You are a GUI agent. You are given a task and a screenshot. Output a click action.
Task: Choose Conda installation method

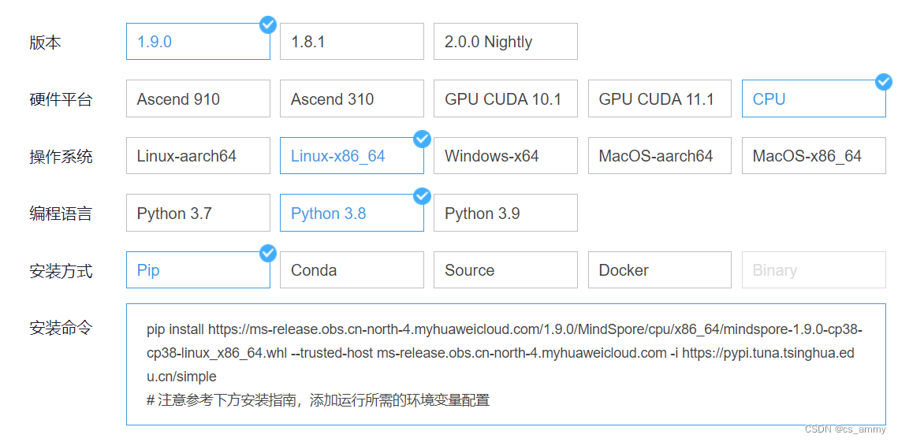point(352,269)
